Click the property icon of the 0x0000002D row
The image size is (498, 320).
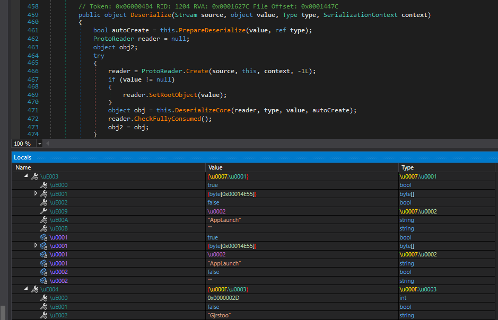coord(43,298)
